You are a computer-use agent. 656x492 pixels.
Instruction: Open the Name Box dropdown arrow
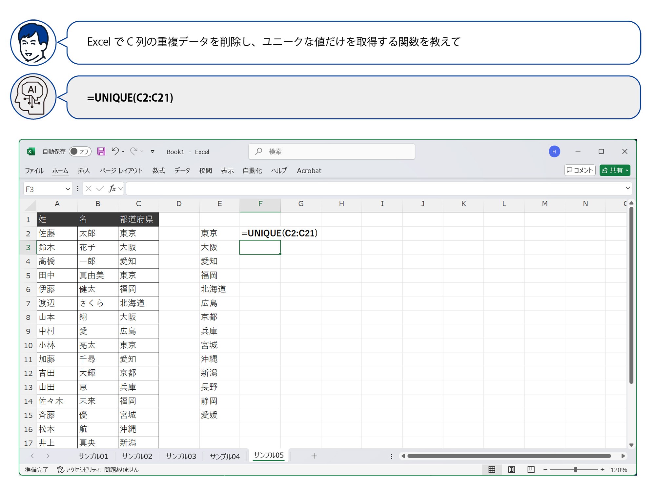click(x=68, y=189)
